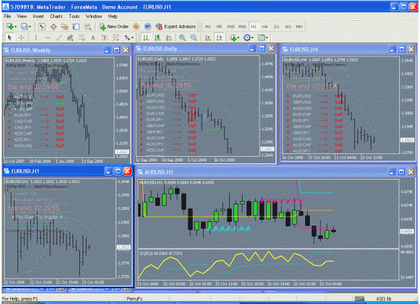Toggle the Navigator panel icon

click(x=65, y=26)
